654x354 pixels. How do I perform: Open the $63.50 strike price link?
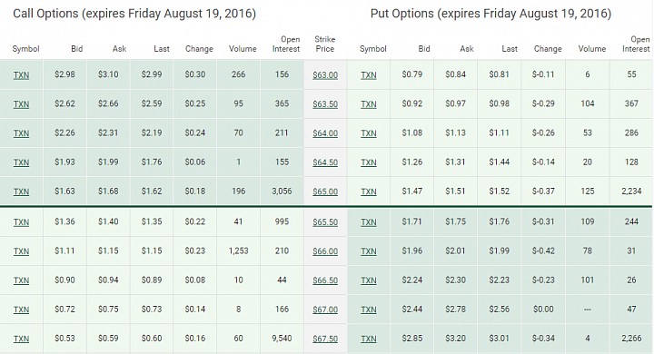325,104
